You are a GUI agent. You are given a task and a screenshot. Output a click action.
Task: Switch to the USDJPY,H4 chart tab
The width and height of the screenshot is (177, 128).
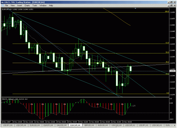[x=8, y=125]
